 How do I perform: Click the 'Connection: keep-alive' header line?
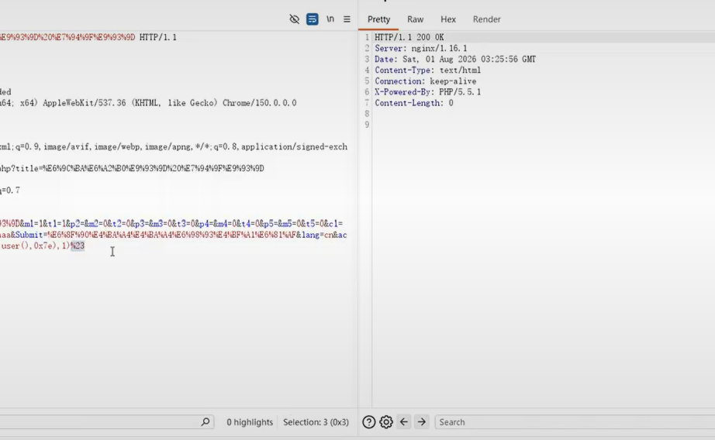coord(426,81)
